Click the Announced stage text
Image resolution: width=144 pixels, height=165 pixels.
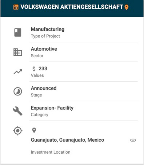[44, 88]
